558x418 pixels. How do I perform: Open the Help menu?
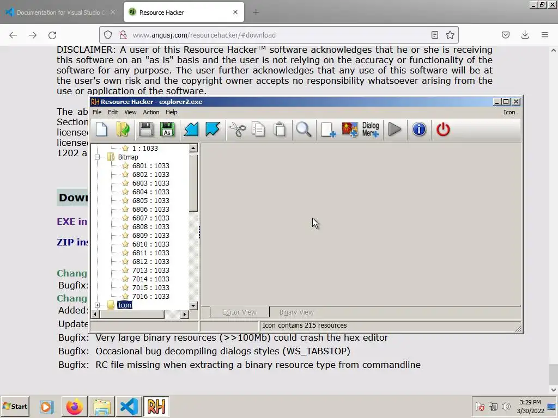point(171,112)
